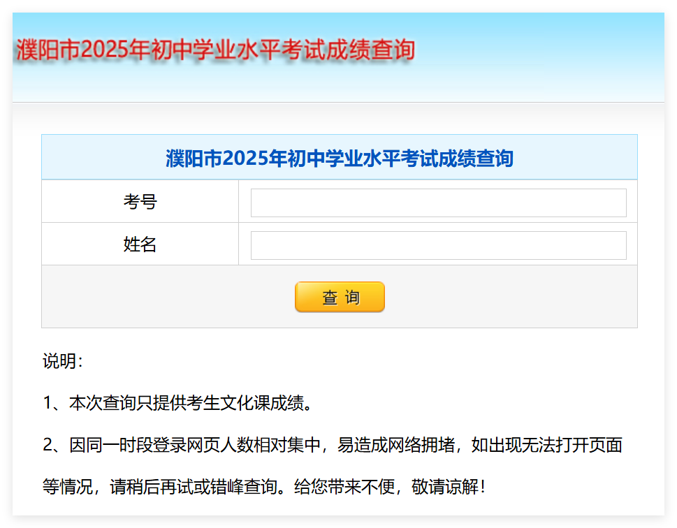Click note 2 line about 网络拥堵
The width and height of the screenshot is (677, 528).
333,445
